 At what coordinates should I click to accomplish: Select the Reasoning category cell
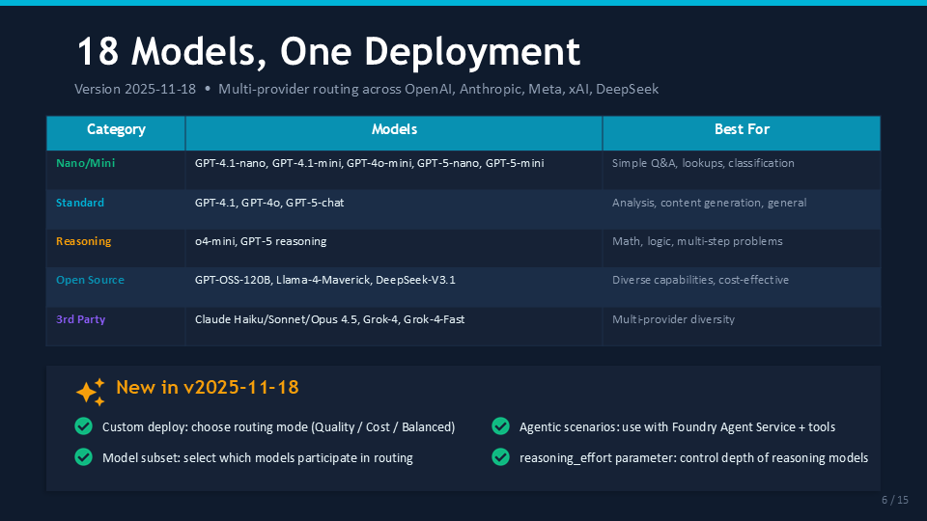pos(116,248)
